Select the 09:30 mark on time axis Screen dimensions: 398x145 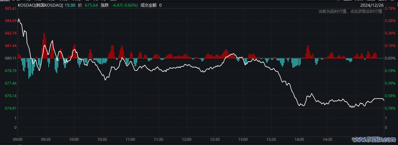tap(46, 139)
